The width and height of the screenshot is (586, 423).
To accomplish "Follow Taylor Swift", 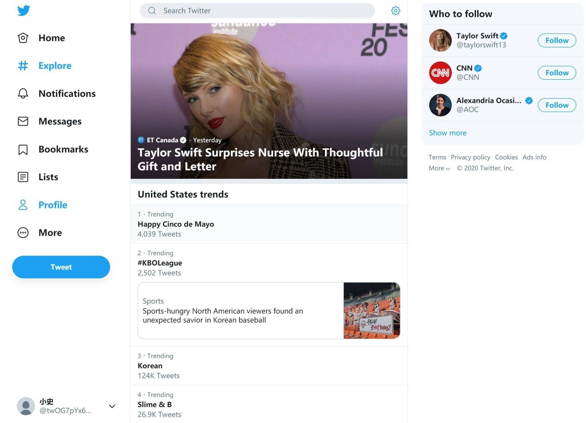I will [x=557, y=40].
